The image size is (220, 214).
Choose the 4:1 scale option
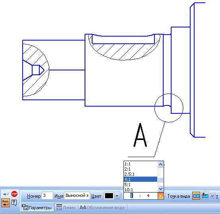pyautogui.click(x=141, y=179)
